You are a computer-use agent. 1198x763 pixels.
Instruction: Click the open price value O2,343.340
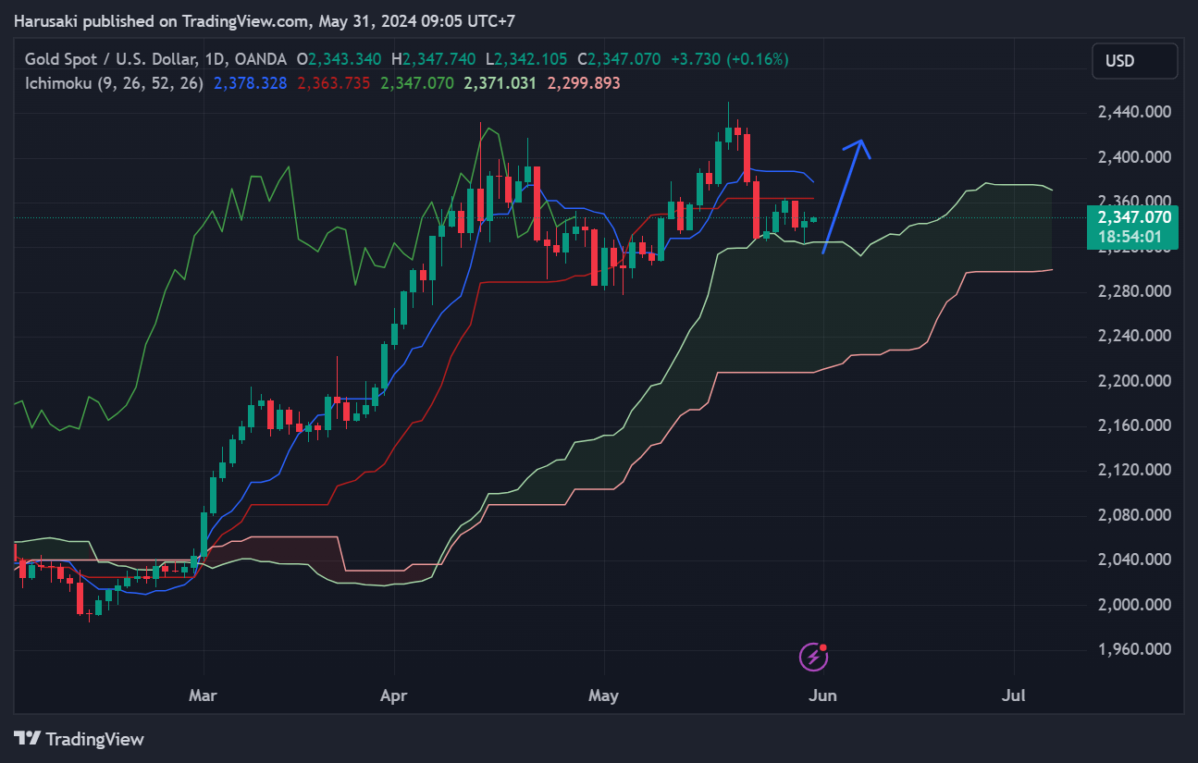coord(339,59)
